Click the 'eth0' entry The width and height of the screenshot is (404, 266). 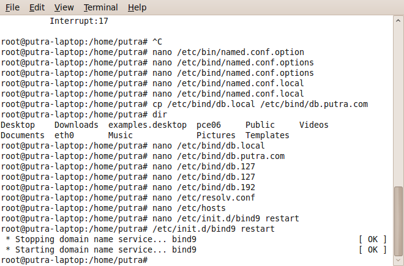[x=64, y=136]
